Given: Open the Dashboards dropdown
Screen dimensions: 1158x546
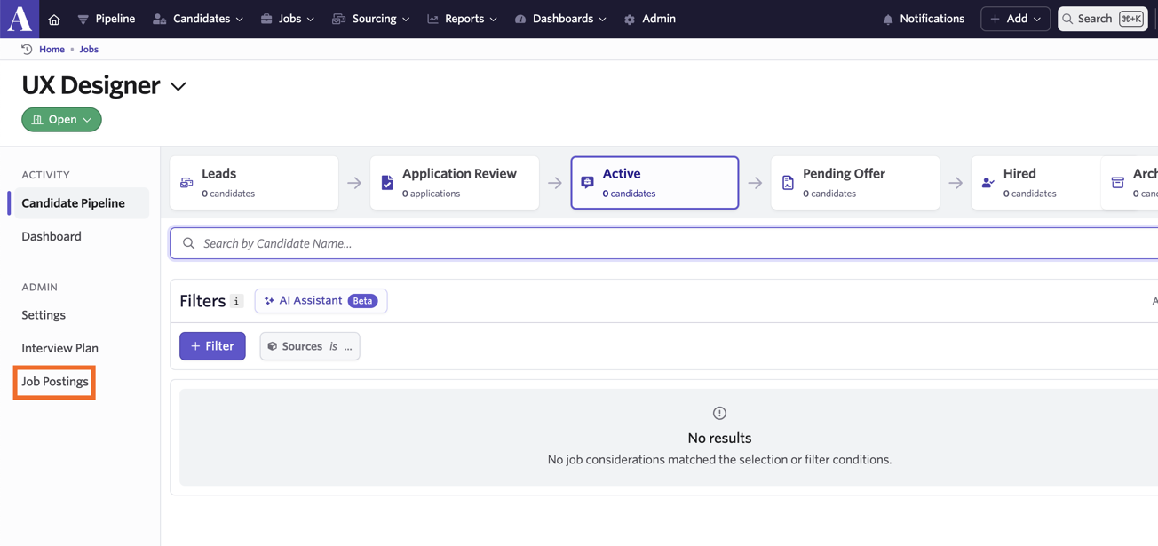Looking at the screenshot, I should click(560, 19).
